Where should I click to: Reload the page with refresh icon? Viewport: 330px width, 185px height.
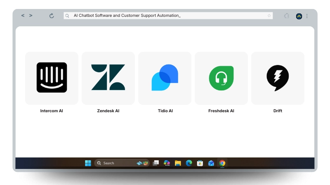[x=52, y=16]
